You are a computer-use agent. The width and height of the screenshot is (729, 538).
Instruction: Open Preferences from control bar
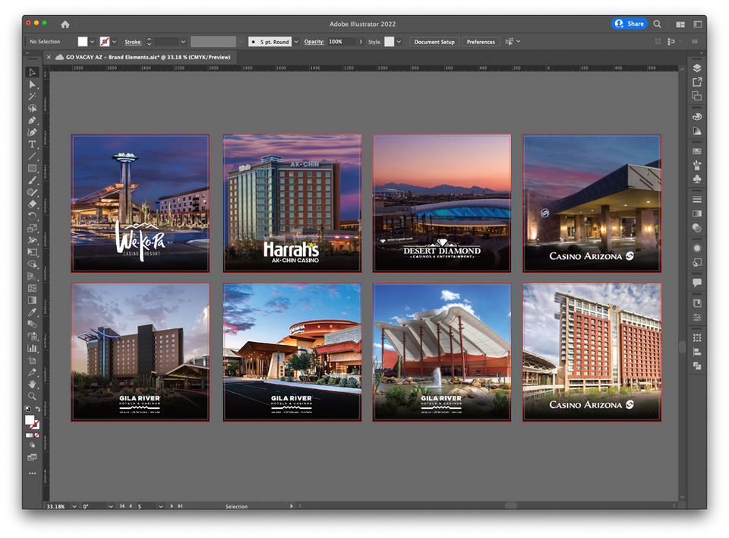tap(481, 42)
